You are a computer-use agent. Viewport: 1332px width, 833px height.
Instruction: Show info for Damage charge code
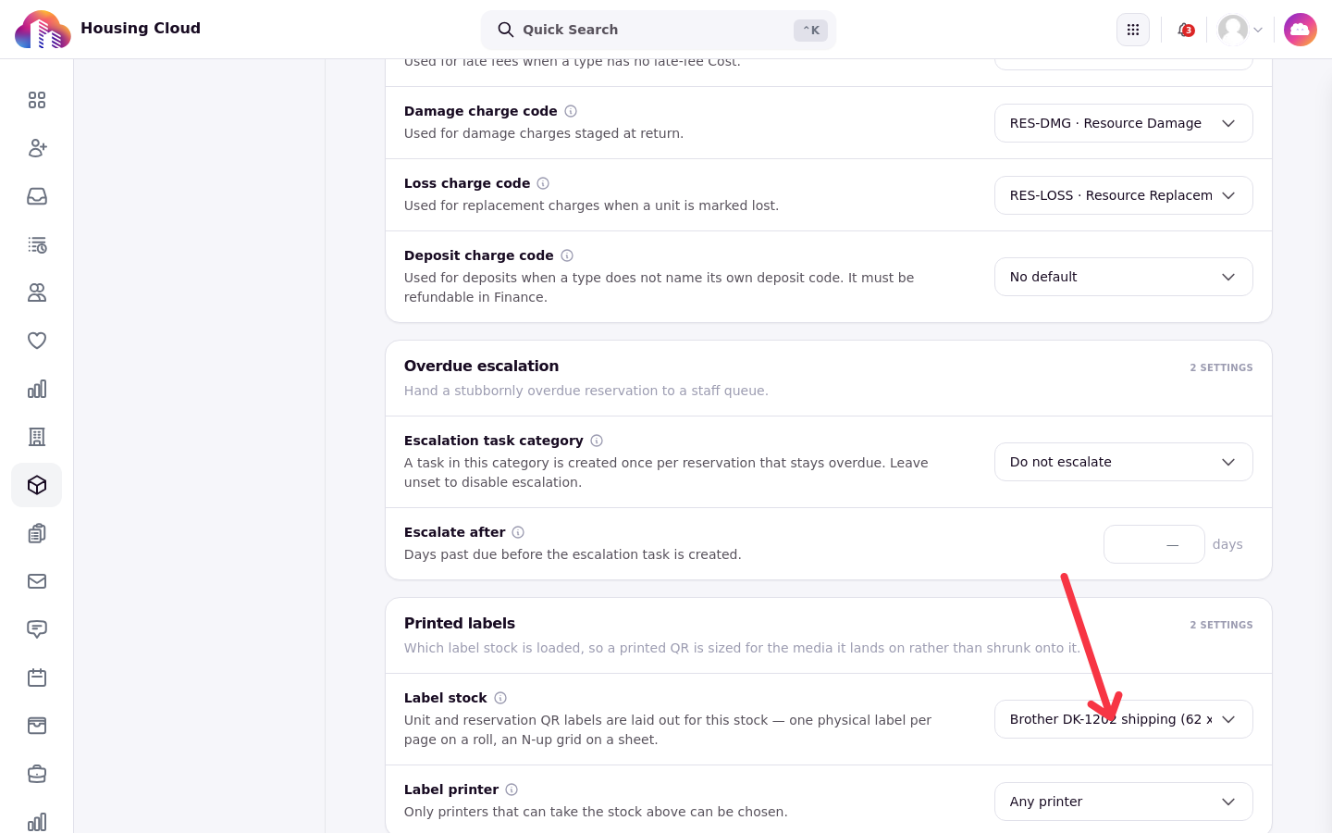571,111
